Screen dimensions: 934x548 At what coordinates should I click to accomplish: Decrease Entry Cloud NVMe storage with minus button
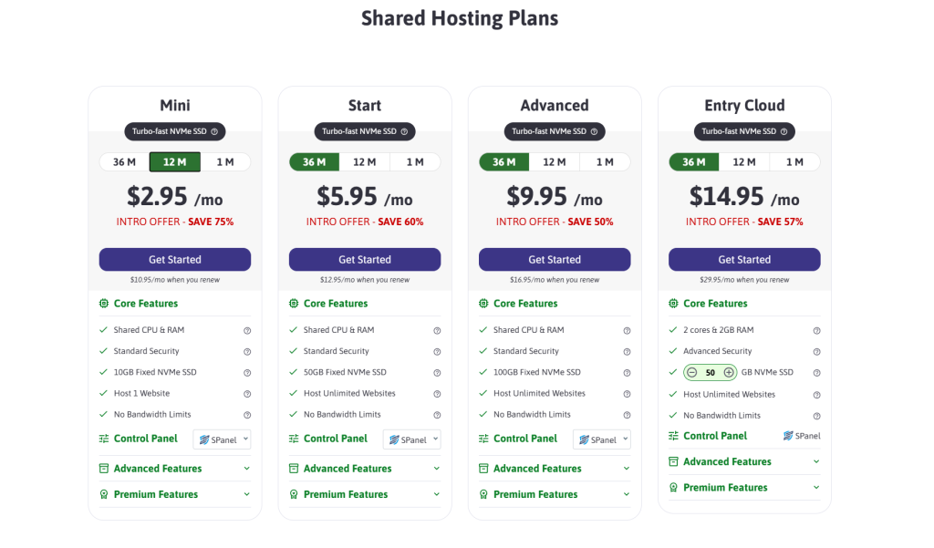click(692, 373)
